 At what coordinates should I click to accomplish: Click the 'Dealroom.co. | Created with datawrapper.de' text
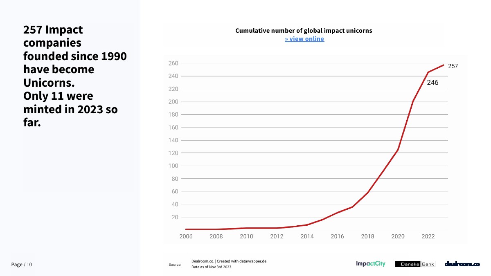[x=229, y=261]
